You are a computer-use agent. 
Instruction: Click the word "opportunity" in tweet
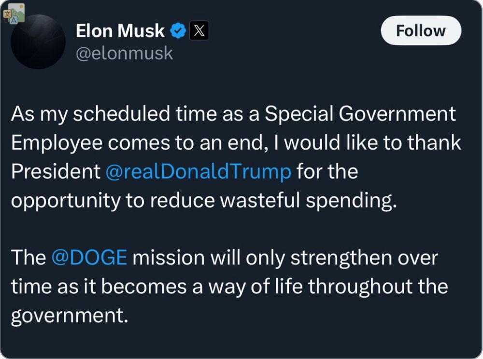[66, 201]
